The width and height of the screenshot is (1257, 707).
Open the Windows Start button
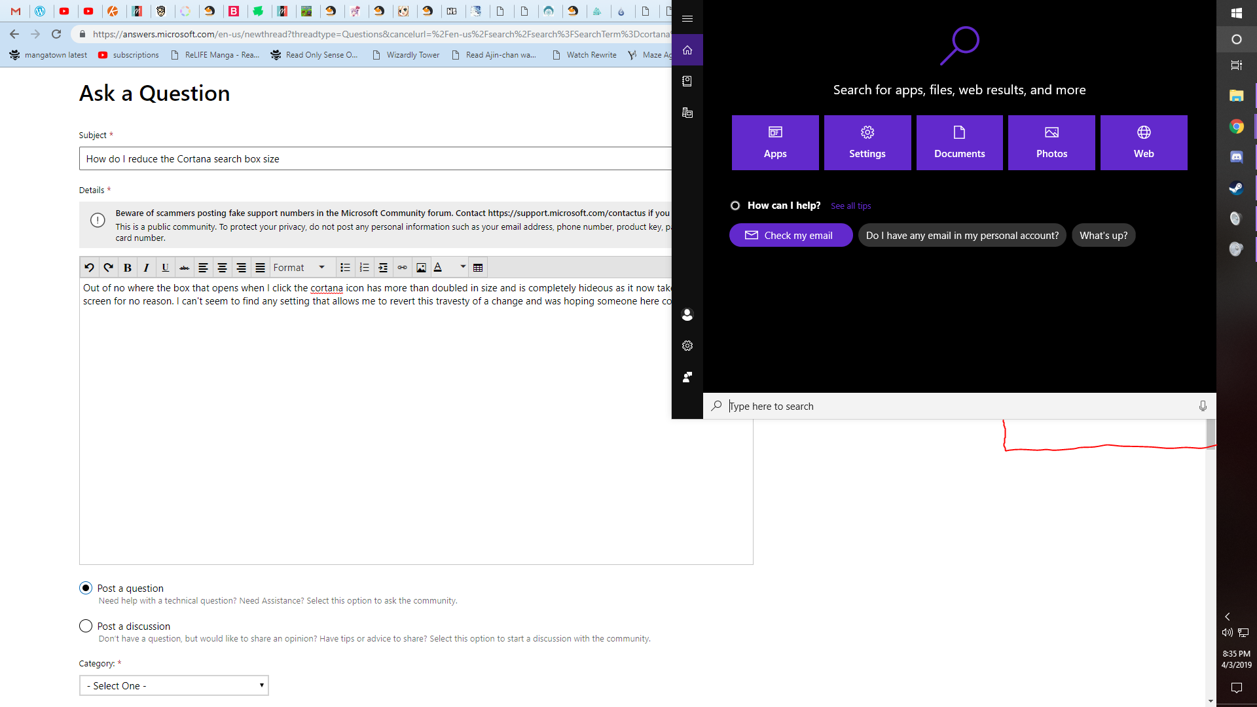[1237, 13]
